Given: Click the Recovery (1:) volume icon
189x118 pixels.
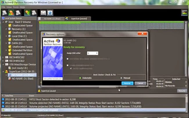Looking at the screenshot, I should pos(10,29).
